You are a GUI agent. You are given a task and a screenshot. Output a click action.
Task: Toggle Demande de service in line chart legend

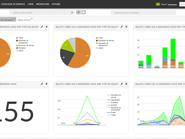tap(114, 96)
